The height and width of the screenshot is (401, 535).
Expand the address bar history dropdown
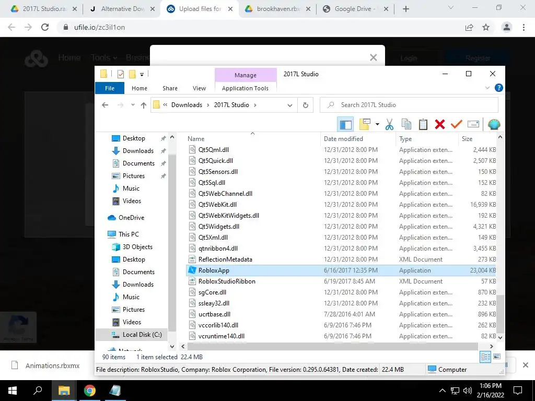point(289,105)
